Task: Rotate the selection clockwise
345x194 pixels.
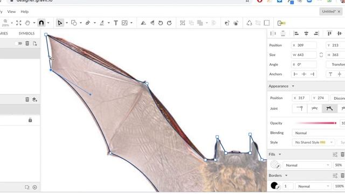Action: pyautogui.click(x=169, y=23)
